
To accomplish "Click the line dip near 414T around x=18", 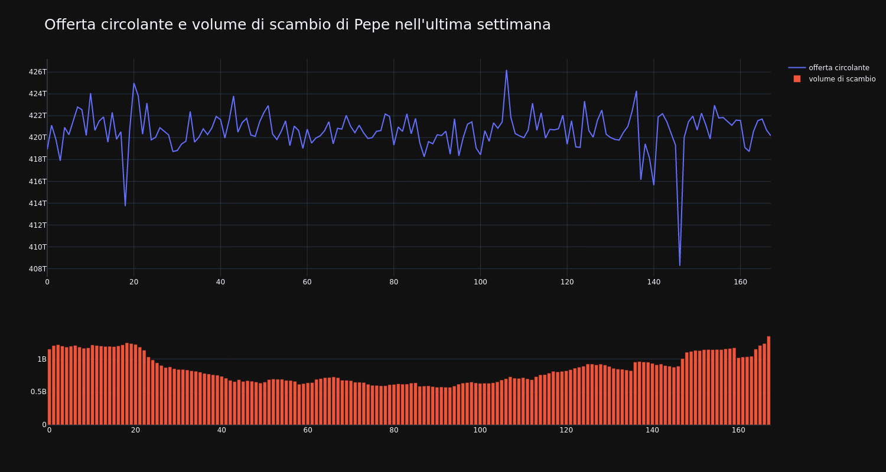I will point(125,205).
